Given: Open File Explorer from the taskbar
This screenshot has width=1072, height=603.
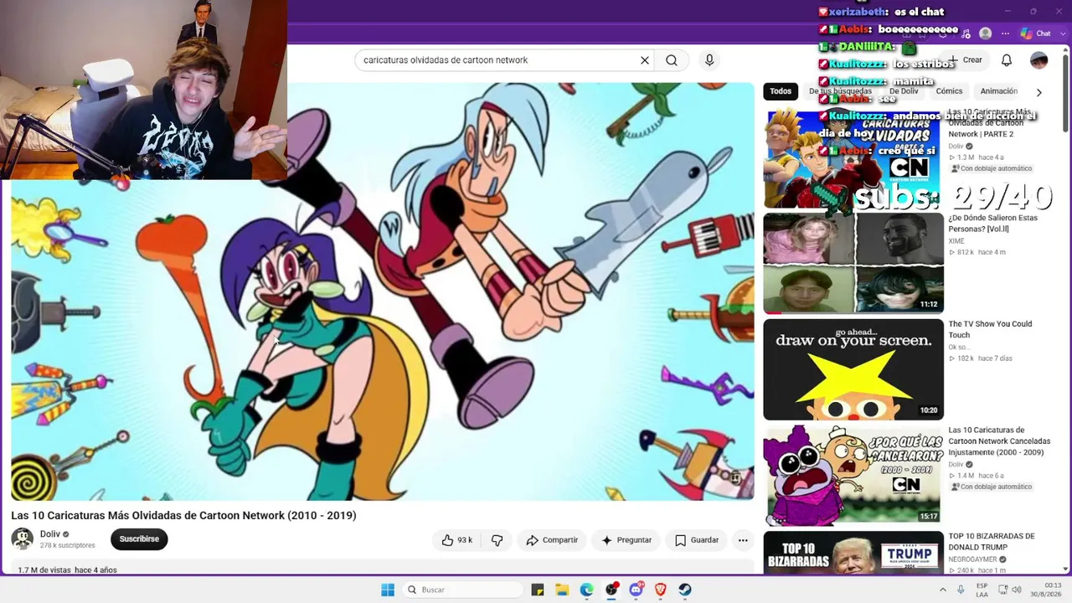Looking at the screenshot, I should [562, 590].
